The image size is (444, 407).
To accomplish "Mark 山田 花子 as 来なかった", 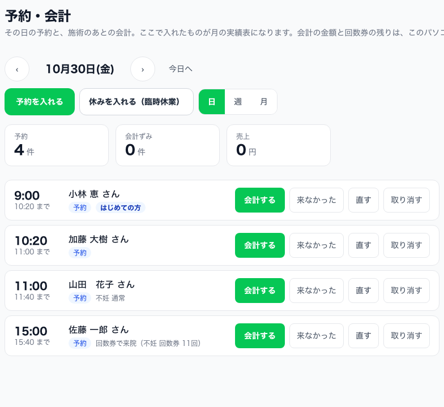I will (317, 291).
